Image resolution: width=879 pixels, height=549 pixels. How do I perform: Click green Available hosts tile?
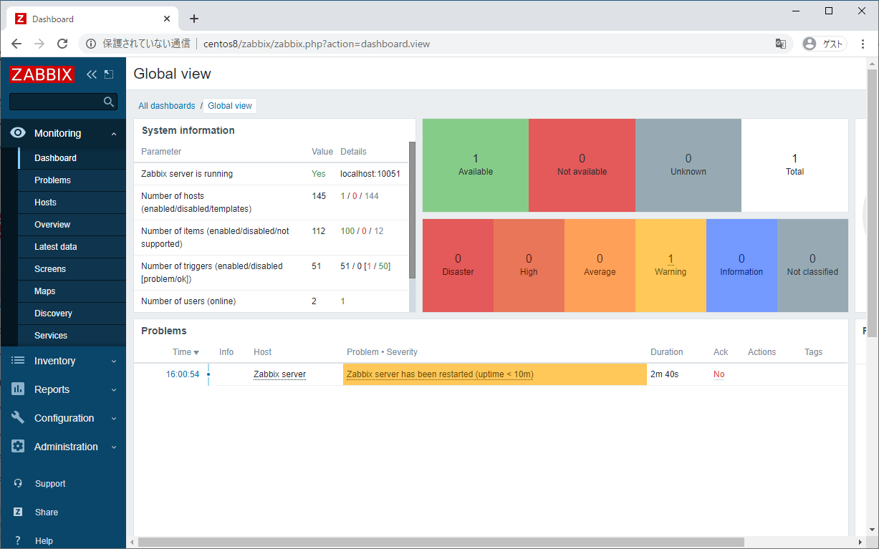point(476,165)
